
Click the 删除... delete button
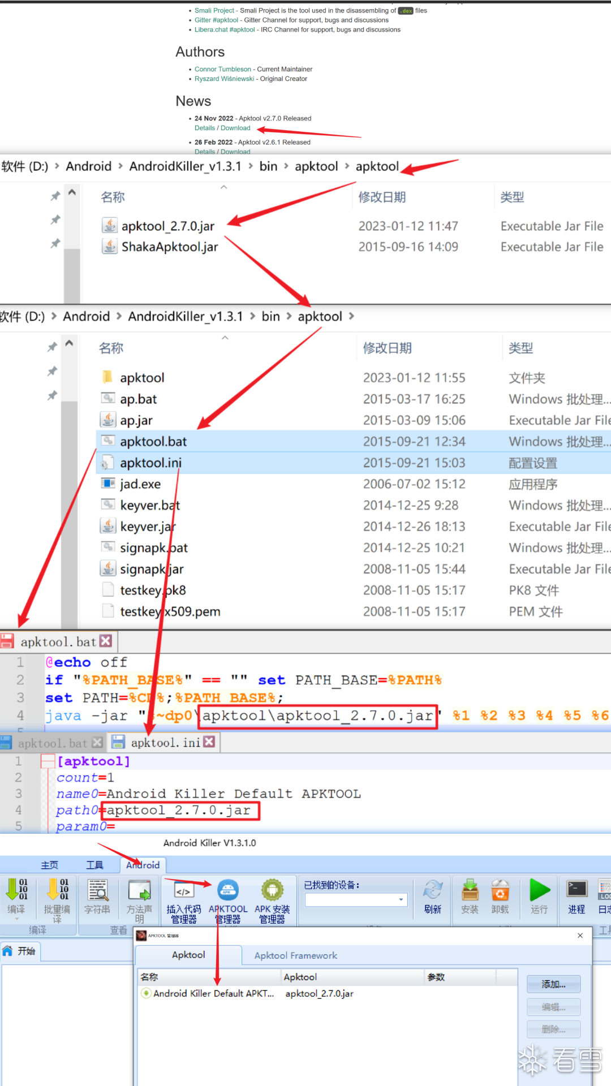click(554, 1029)
